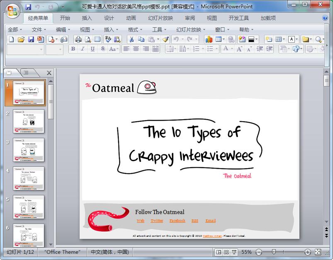Image resolution: width=333 pixels, height=260 pixels.
Task: Click the Matthew Inman copyright link
Action: (212, 236)
